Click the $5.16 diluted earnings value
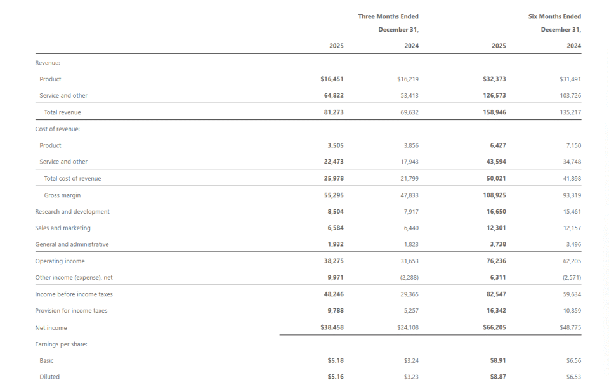The image size is (609, 385). coord(336,377)
